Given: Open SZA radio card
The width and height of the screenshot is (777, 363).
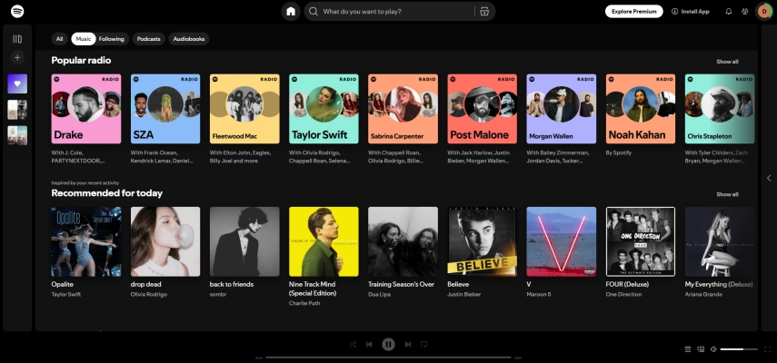Looking at the screenshot, I should click(x=165, y=109).
